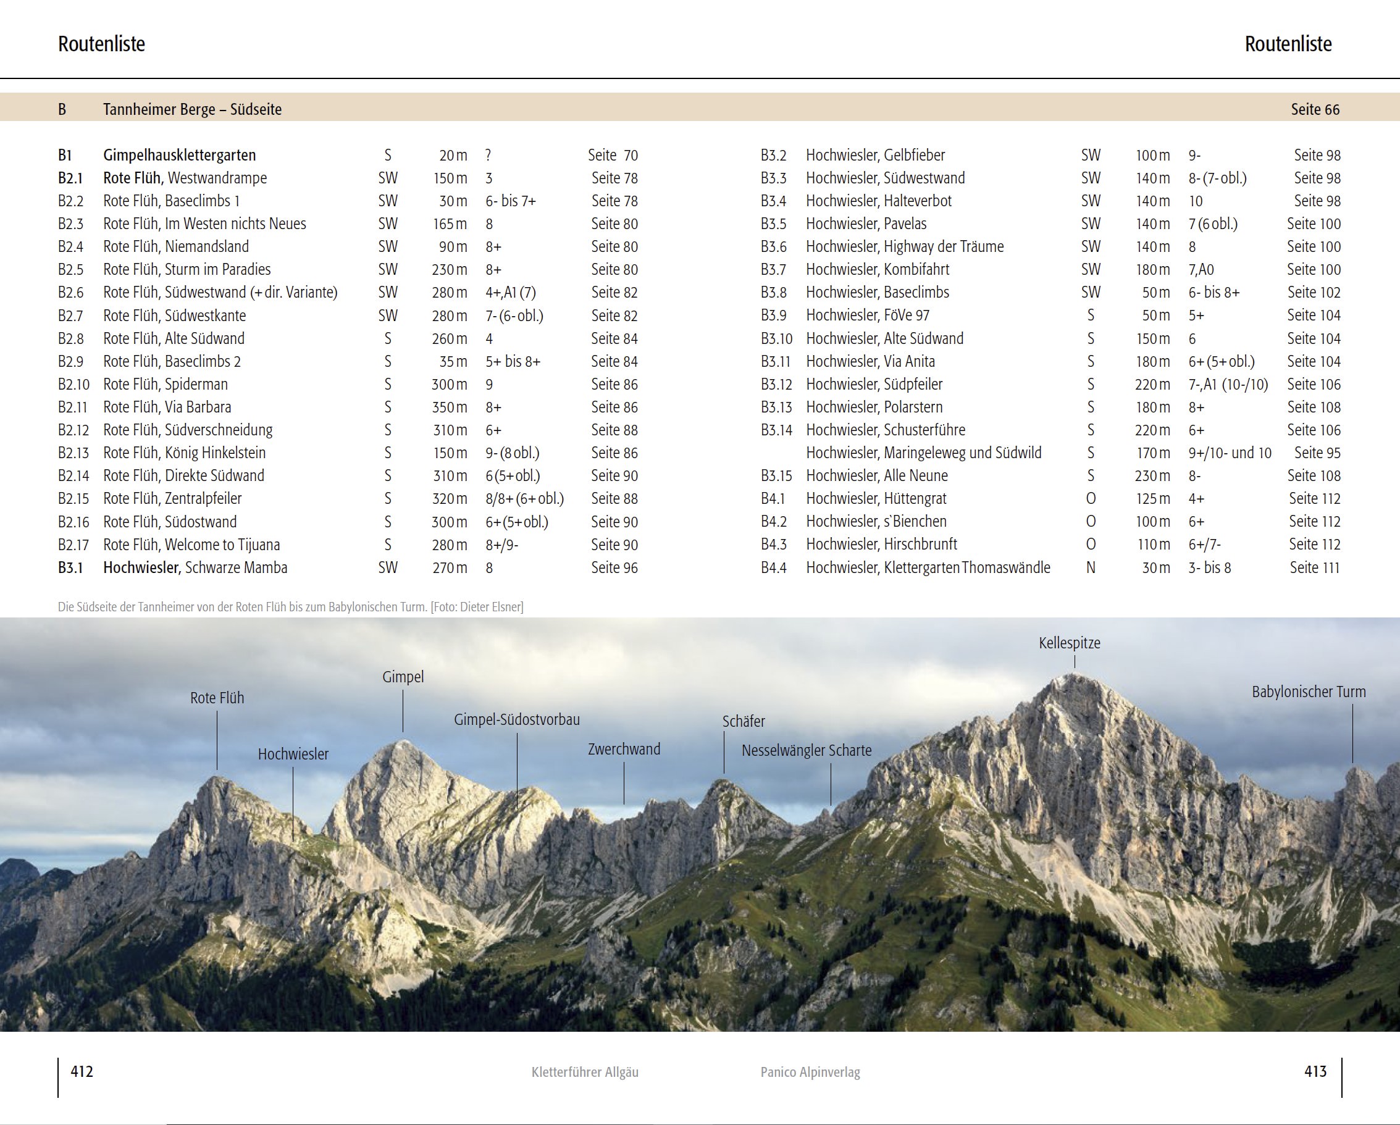
Task: Click route 'Rote Flüh, Südostwand'
Action: click(170, 521)
